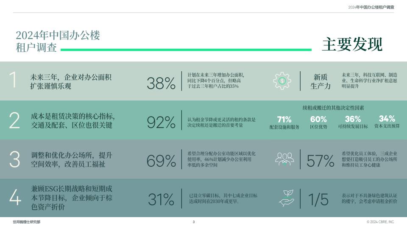Click the green horizontal divider line
Screen dimensions: 407x229
pos(186,50)
